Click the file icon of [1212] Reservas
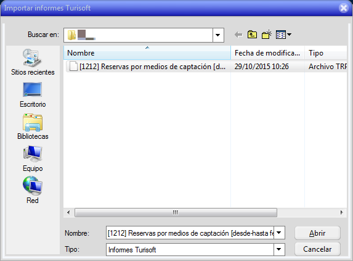Image resolution: width=353 pixels, height=261 pixels. pyautogui.click(x=73, y=66)
